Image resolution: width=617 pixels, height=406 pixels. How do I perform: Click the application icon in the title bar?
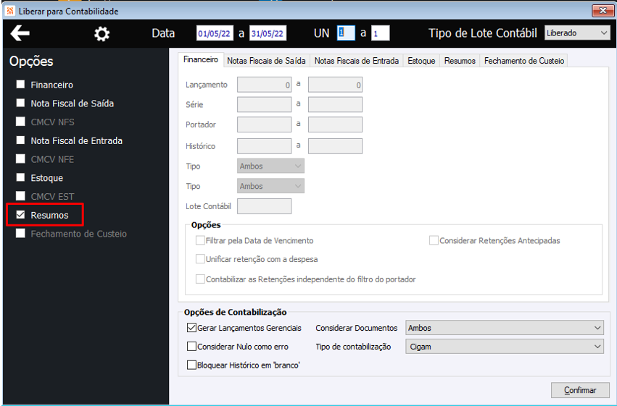[11, 11]
